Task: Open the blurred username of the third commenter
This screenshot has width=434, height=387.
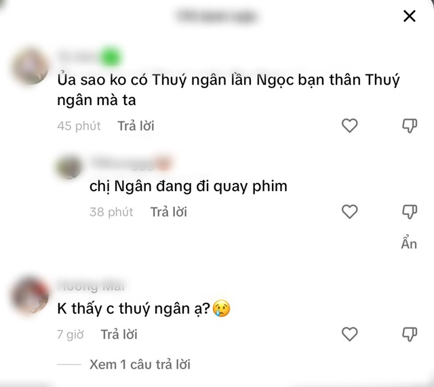Action: (92, 286)
